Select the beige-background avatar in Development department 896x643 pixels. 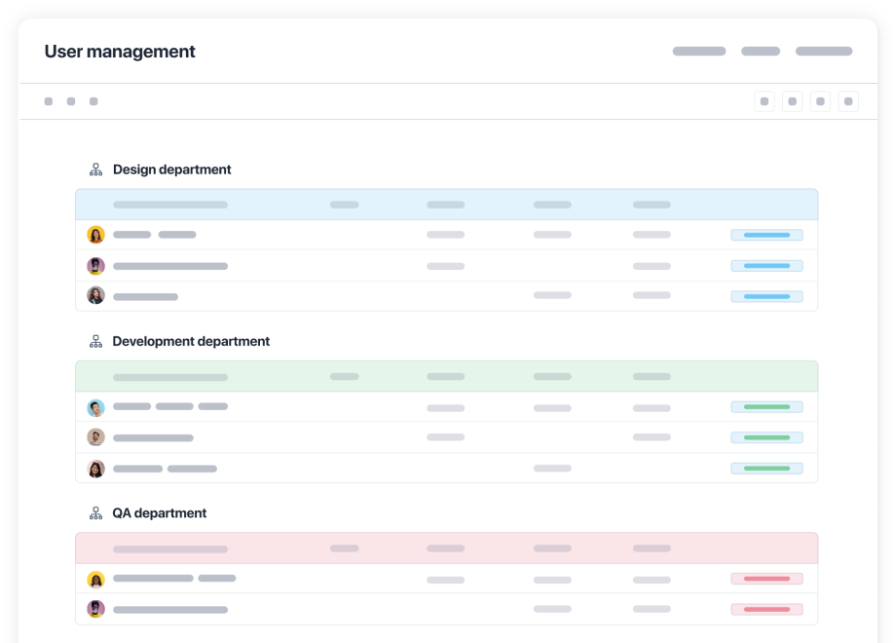[x=96, y=437]
